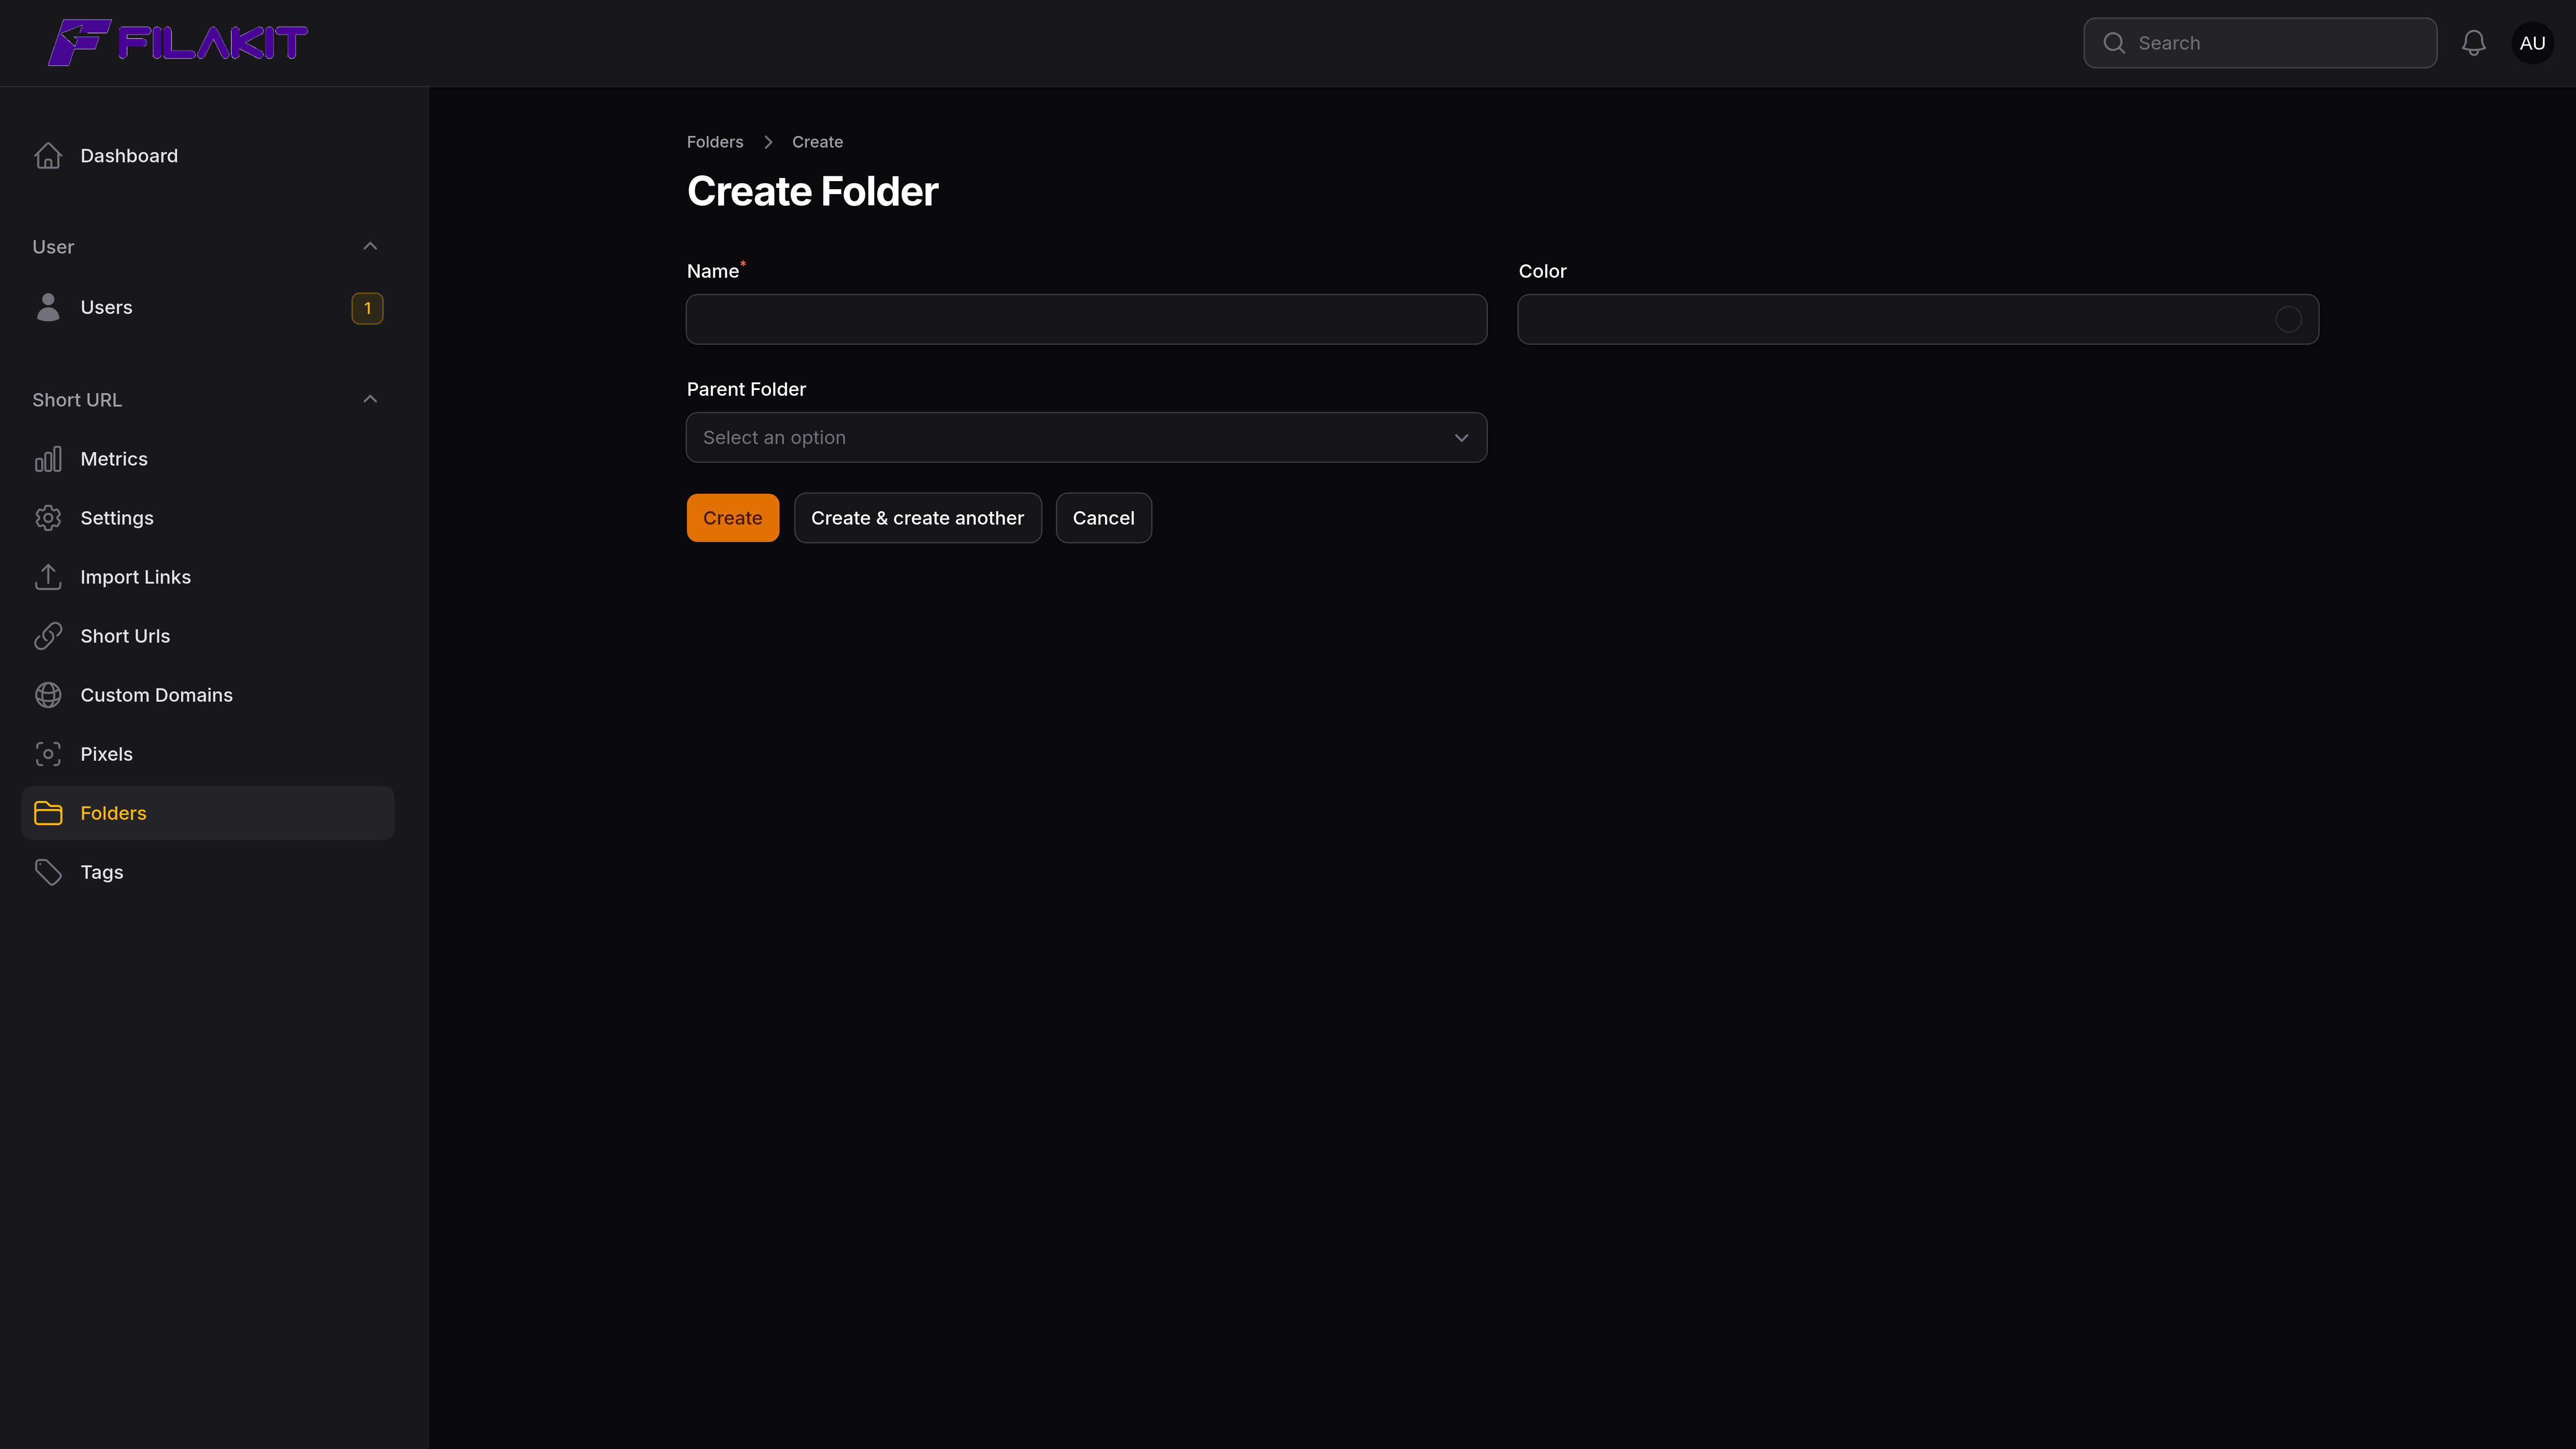Click the Settings gear icon
Viewport: 2576px width, 1449px height.
click(48, 518)
